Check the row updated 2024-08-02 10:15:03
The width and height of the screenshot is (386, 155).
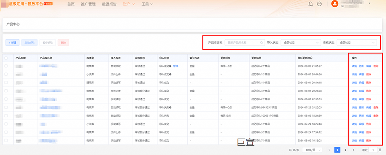pyautogui.click(x=6, y=141)
